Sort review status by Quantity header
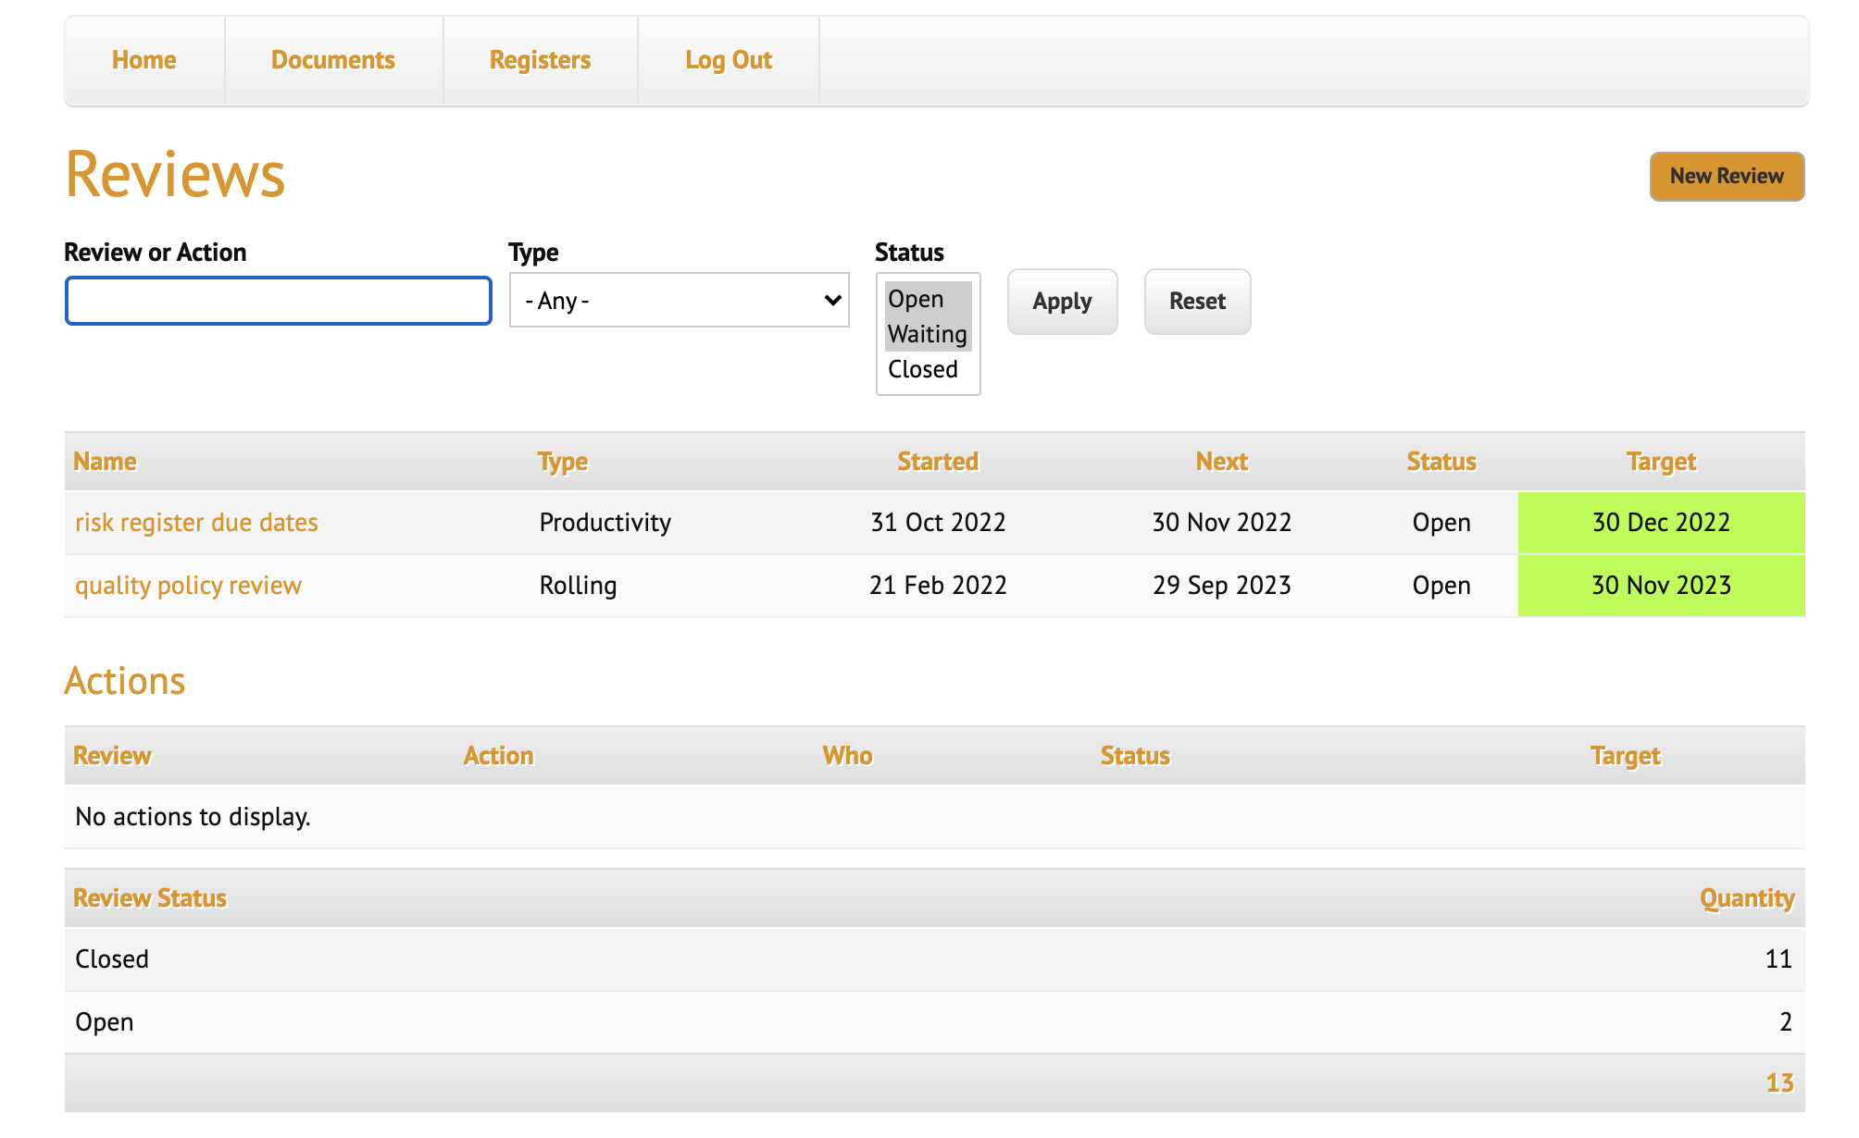Viewport: 1859px width, 1138px height. point(1746,898)
